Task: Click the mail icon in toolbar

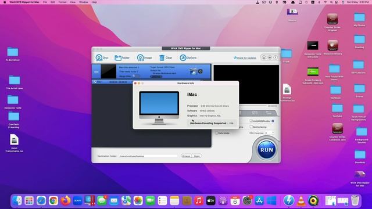Action: coord(270,57)
